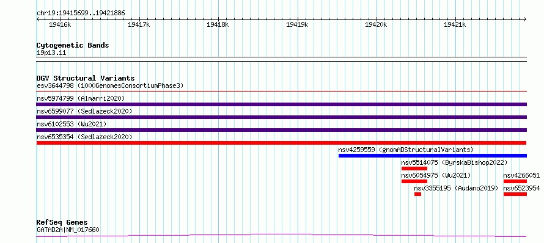Click the 19418k ruler position

(x=218, y=24)
